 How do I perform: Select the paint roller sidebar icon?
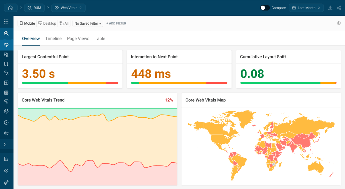pyautogui.click(x=6, y=101)
